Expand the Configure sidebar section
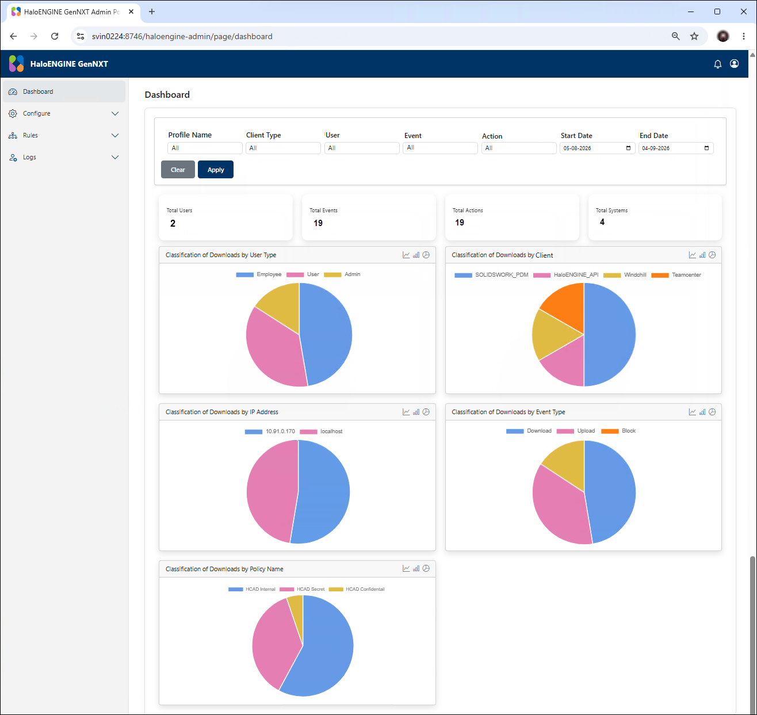 click(x=63, y=113)
